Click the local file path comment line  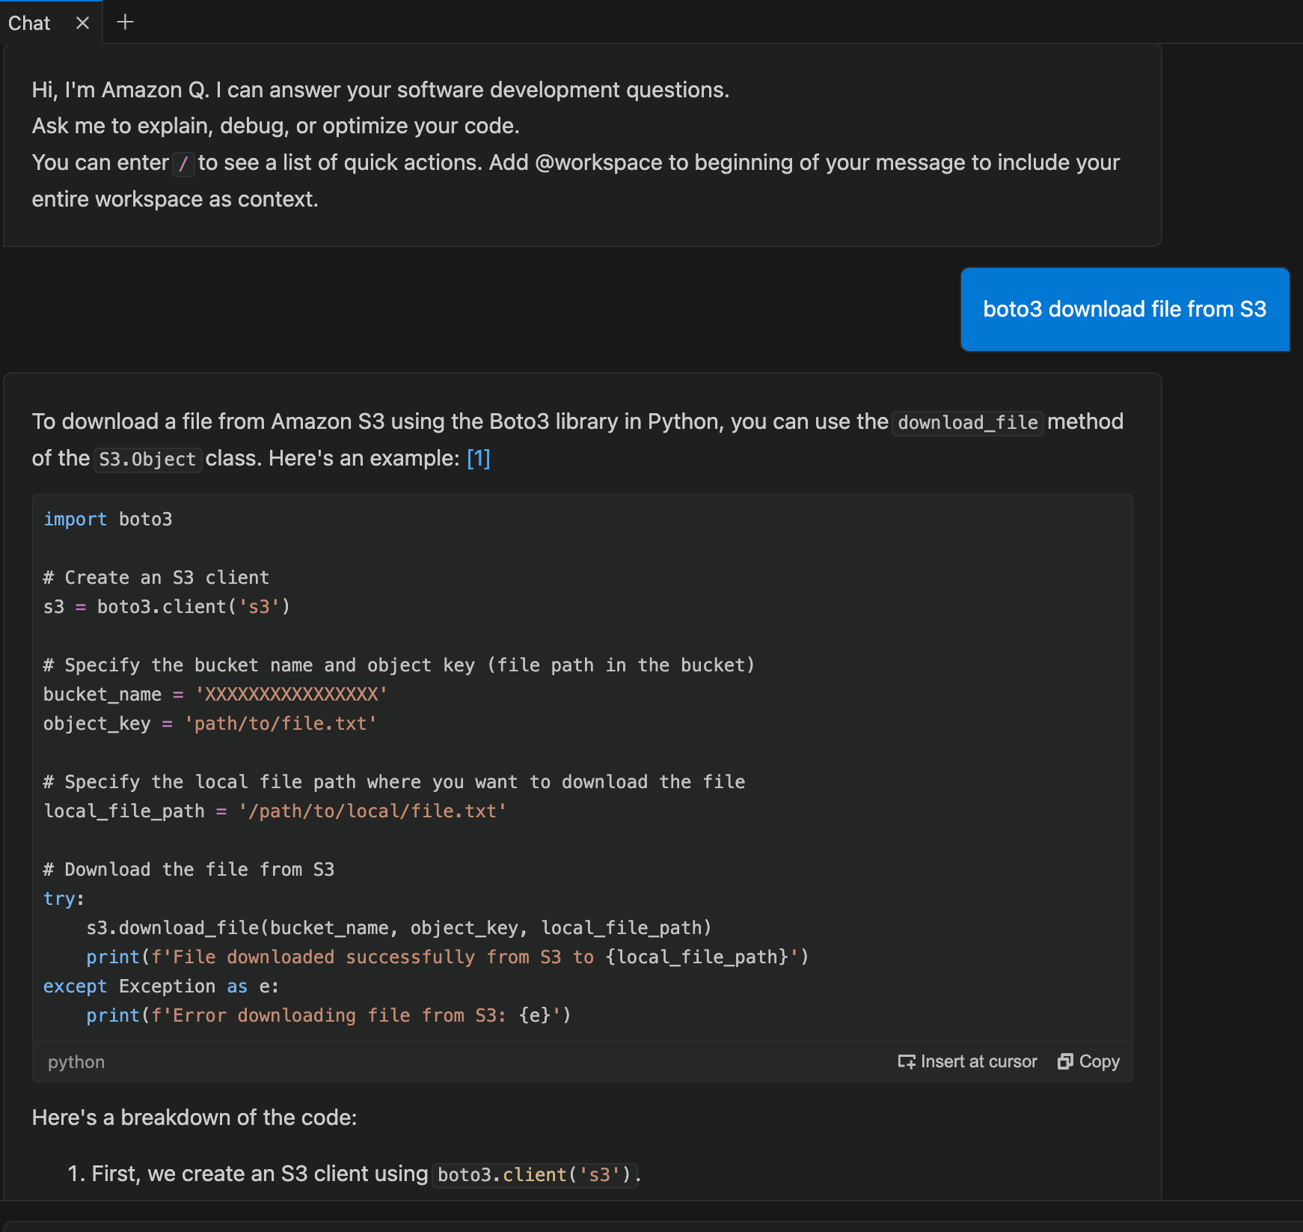(394, 782)
